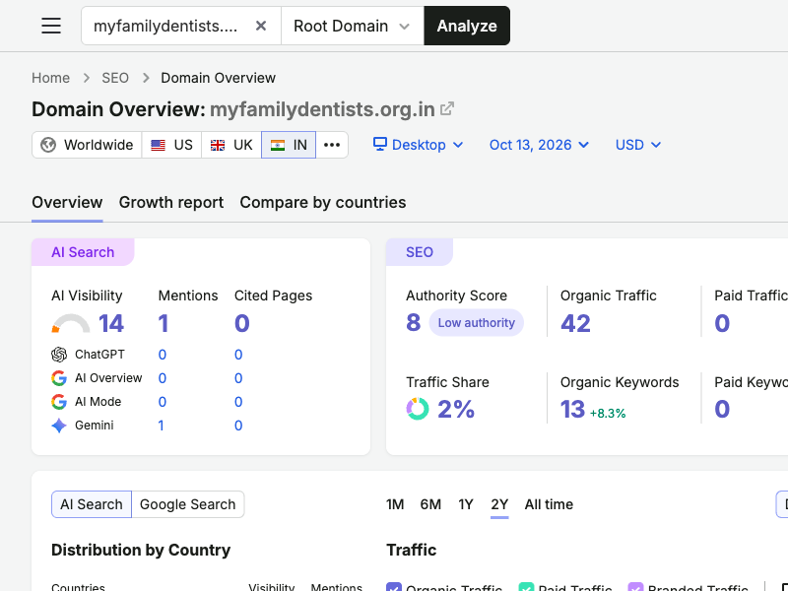Viewport: 788px width, 591px height.
Task: Open Paid Traffic value 0
Action: 722,323
